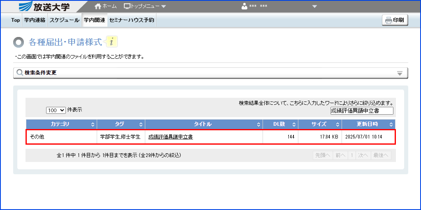
Task: Click the 最後へ pagination button
Action: [381, 155]
